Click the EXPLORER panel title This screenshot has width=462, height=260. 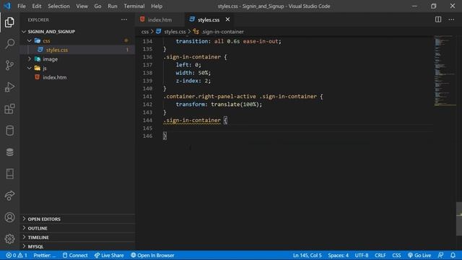coord(38,19)
